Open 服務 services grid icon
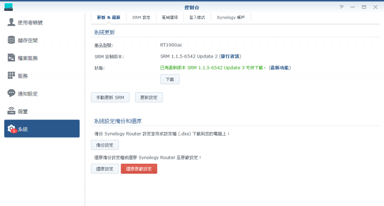Screen dimensions: 384x206 (11, 75)
